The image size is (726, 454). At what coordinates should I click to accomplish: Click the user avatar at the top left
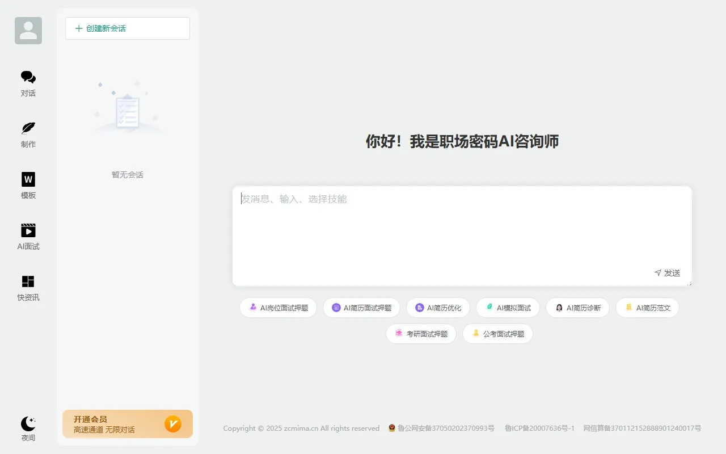pos(28,30)
